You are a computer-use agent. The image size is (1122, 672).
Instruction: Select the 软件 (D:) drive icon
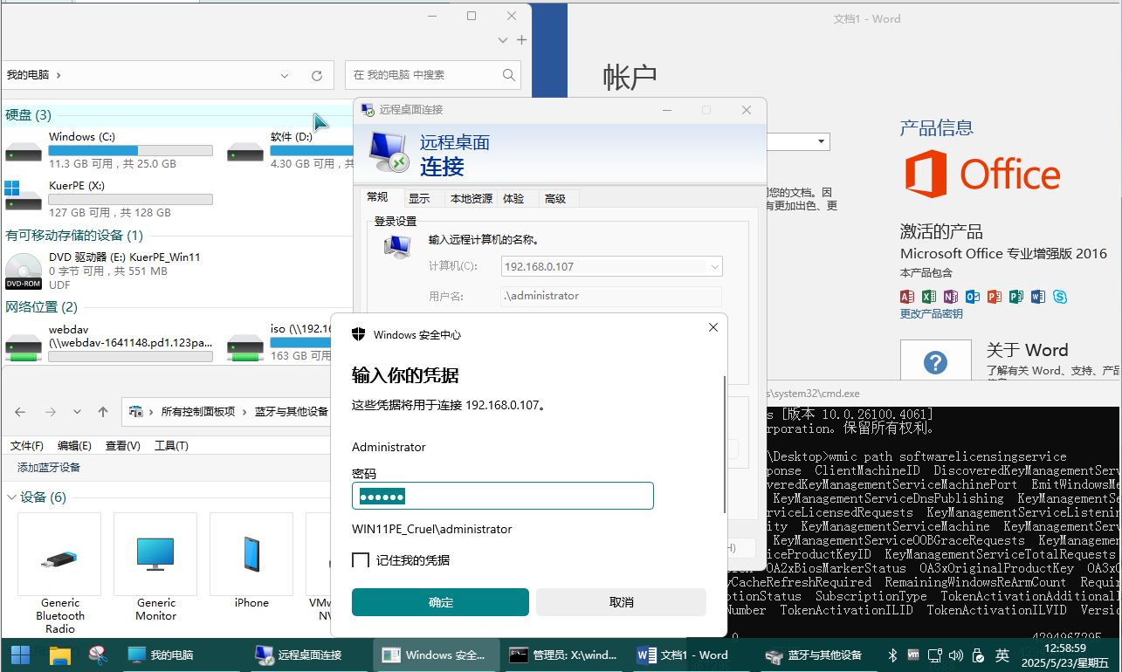click(x=244, y=151)
